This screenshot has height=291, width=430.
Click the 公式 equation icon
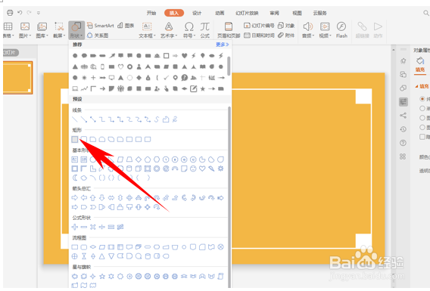205,29
